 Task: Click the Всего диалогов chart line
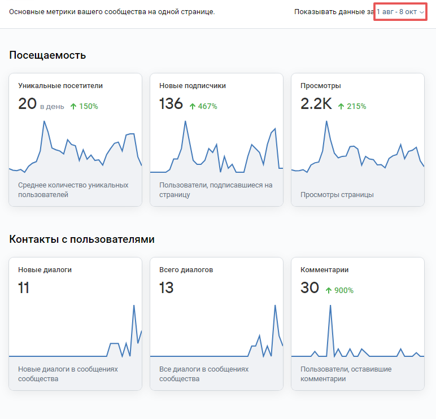[x=217, y=331]
